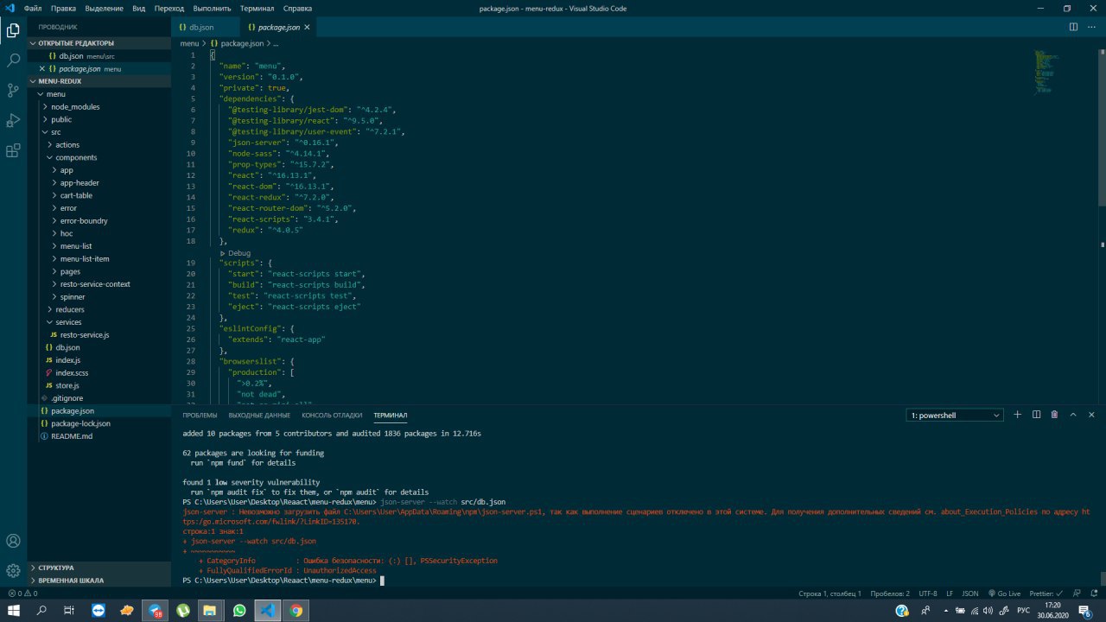Open Task View on the taskbar

[x=69, y=610]
